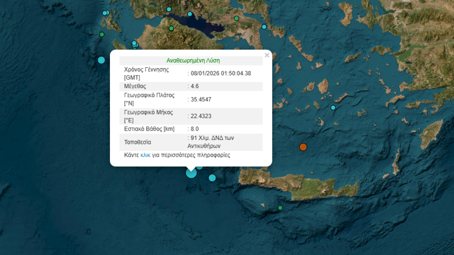Click the large cyan epicenter marker below the popup
This screenshot has height=255, width=454.
click(191, 173)
